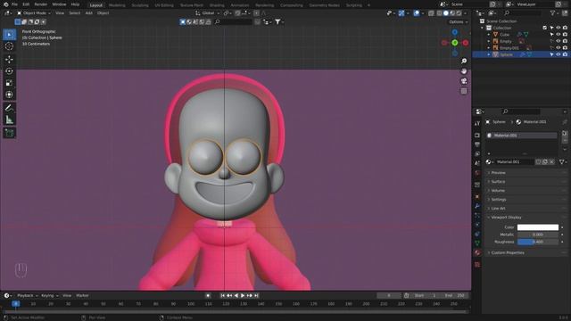Expand the Surface panel
This screenshot has height=321, width=571.
click(526, 182)
